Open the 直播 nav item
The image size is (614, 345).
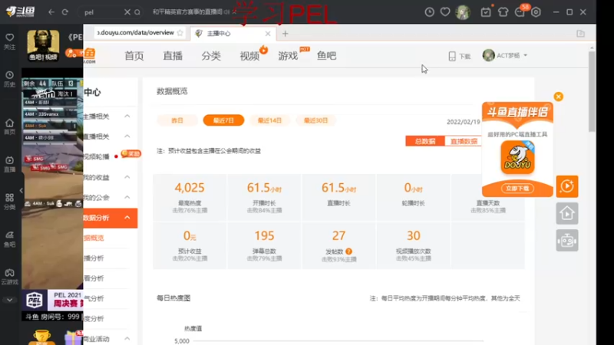tap(173, 56)
